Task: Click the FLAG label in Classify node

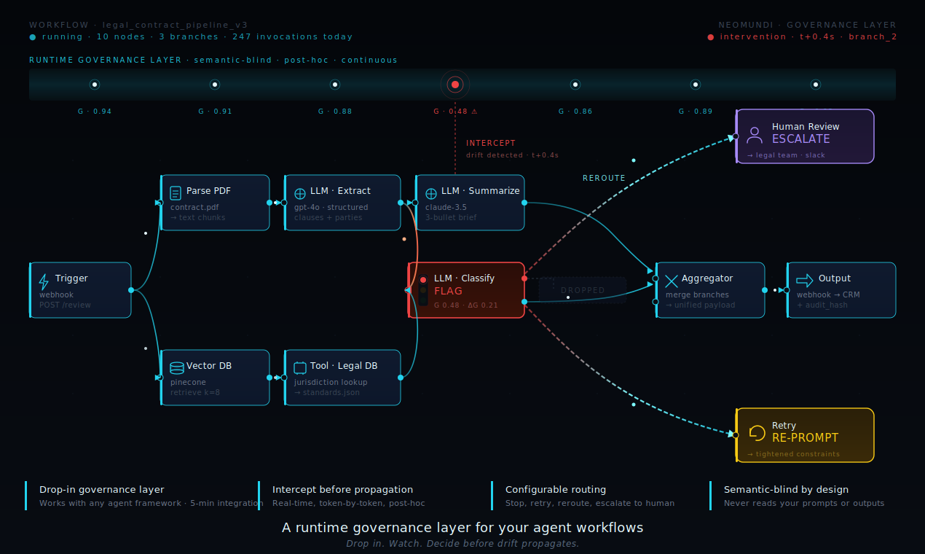Action: 449,291
